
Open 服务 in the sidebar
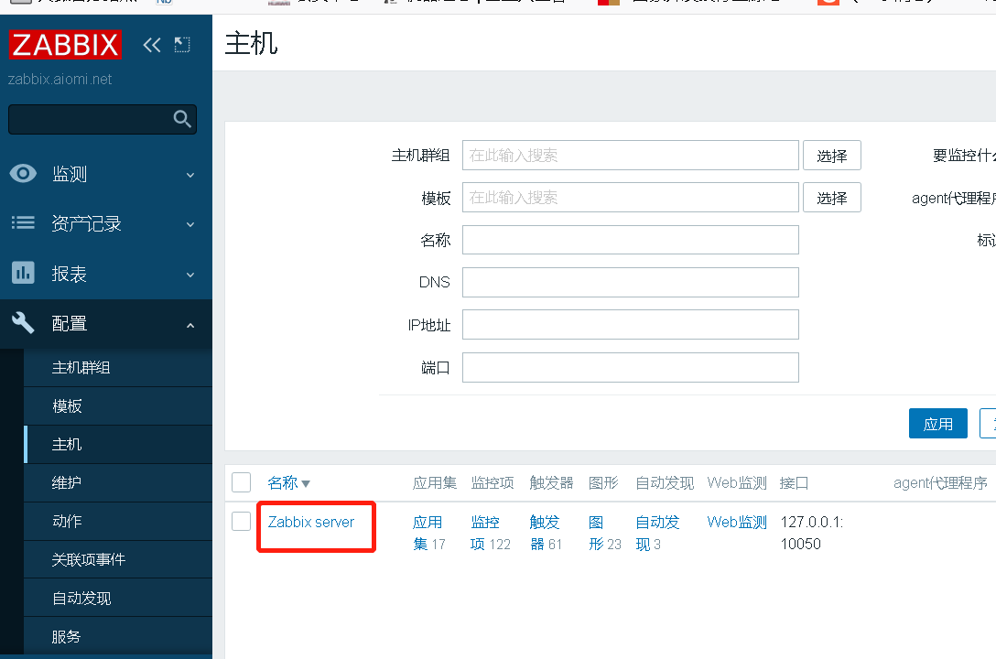(x=118, y=636)
